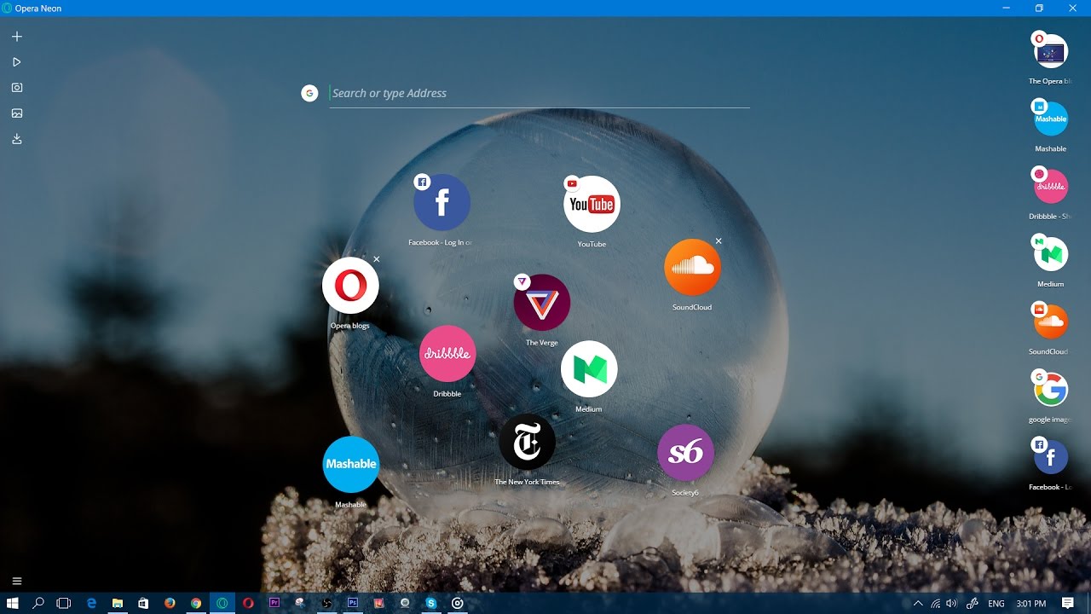Open the Action Center notifications
The width and height of the screenshot is (1091, 614).
(1068, 603)
